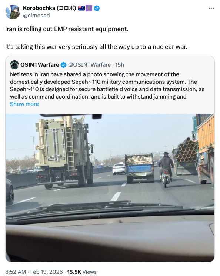Open the @OSINTWarfare handle in quoted tweet

89,65
